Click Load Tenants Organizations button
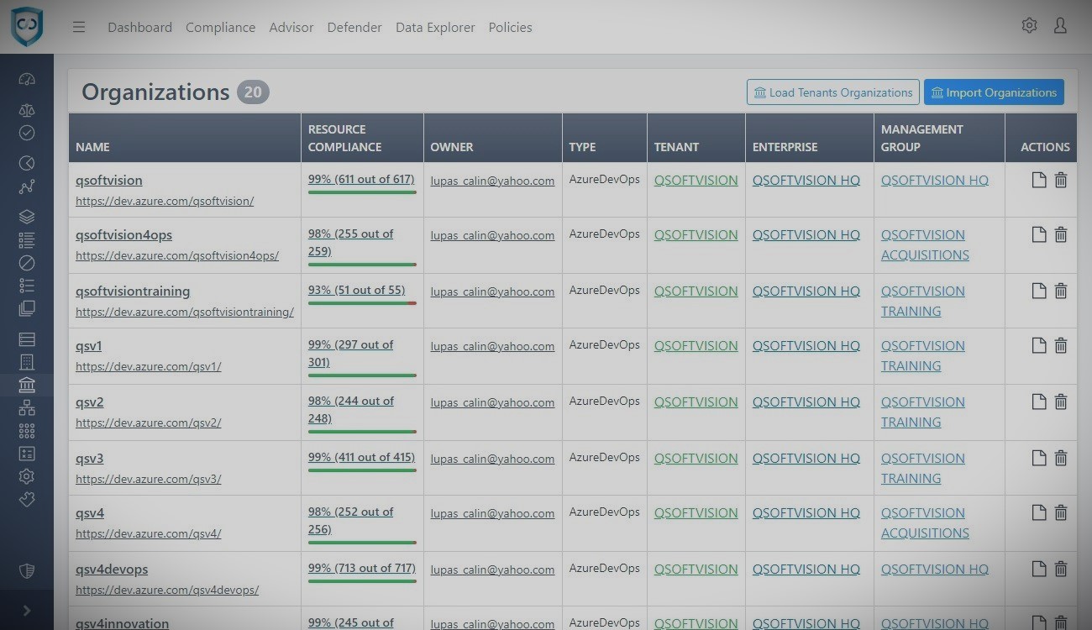 click(833, 92)
